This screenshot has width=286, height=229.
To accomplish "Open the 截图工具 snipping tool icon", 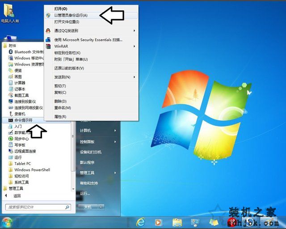I will click(x=11, y=95).
